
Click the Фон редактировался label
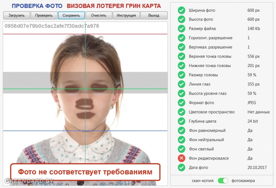[x=209, y=158]
